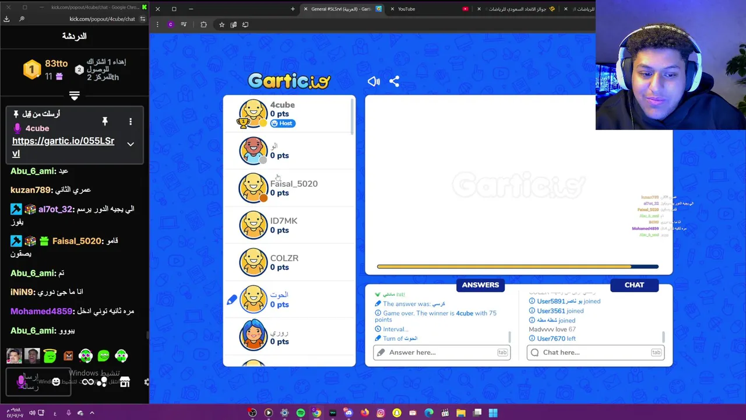Click username Mohamed4859 in Kick chat
This screenshot has height=420, width=746.
[x=41, y=311]
